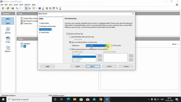Screen dimensions: 181x102
Task: Open the notification center icon
Action: pyautogui.click(x=177, y=99)
